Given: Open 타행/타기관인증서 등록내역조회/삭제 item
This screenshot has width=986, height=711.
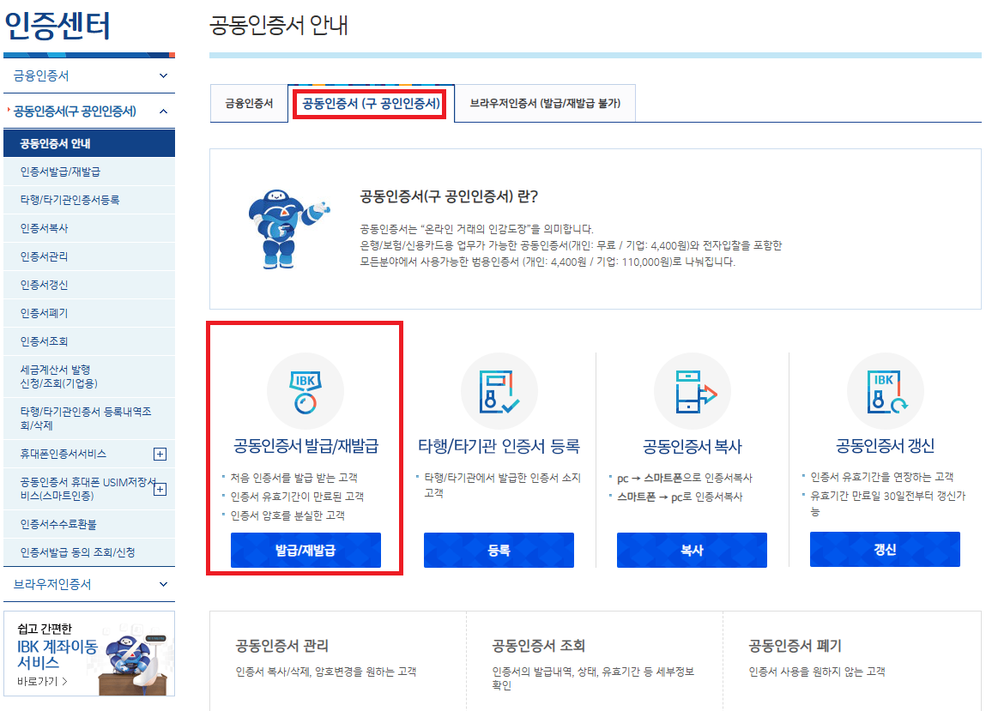Looking at the screenshot, I should point(89,419).
